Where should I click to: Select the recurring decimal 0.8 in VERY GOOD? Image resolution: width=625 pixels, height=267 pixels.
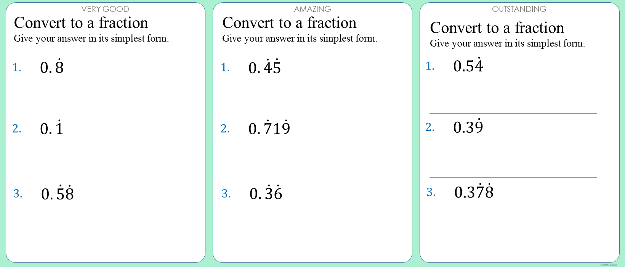(52, 68)
